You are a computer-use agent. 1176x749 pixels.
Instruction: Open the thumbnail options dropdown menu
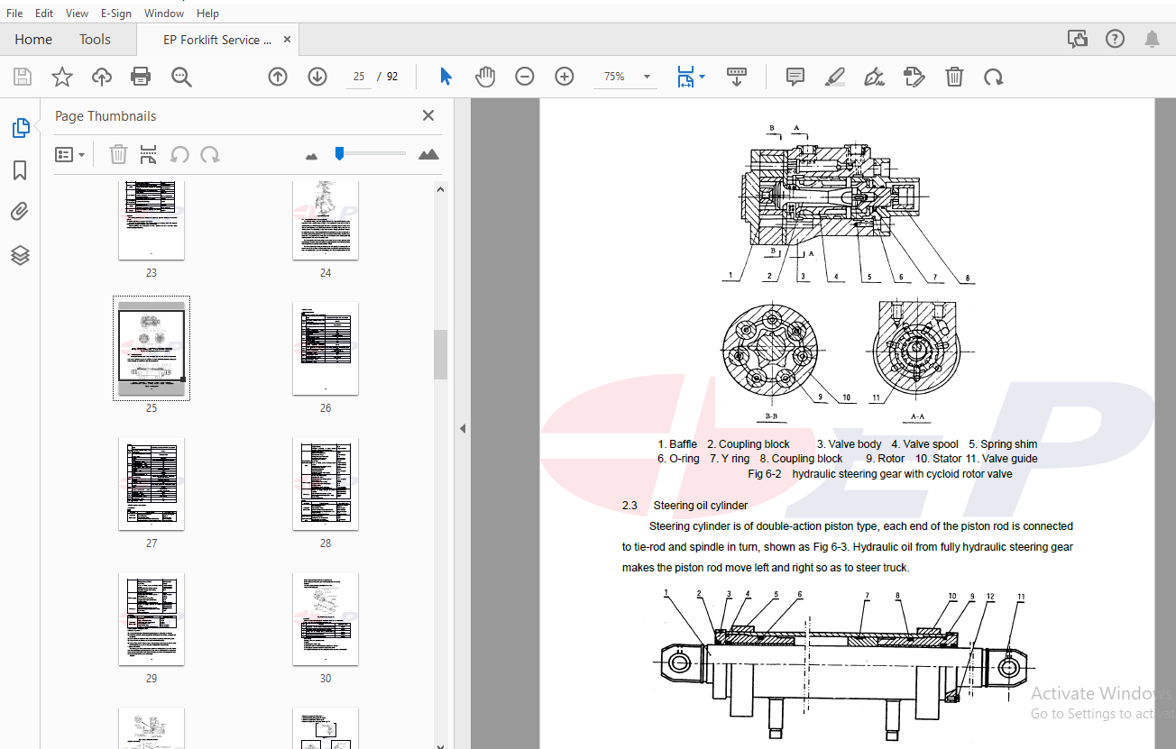[69, 154]
